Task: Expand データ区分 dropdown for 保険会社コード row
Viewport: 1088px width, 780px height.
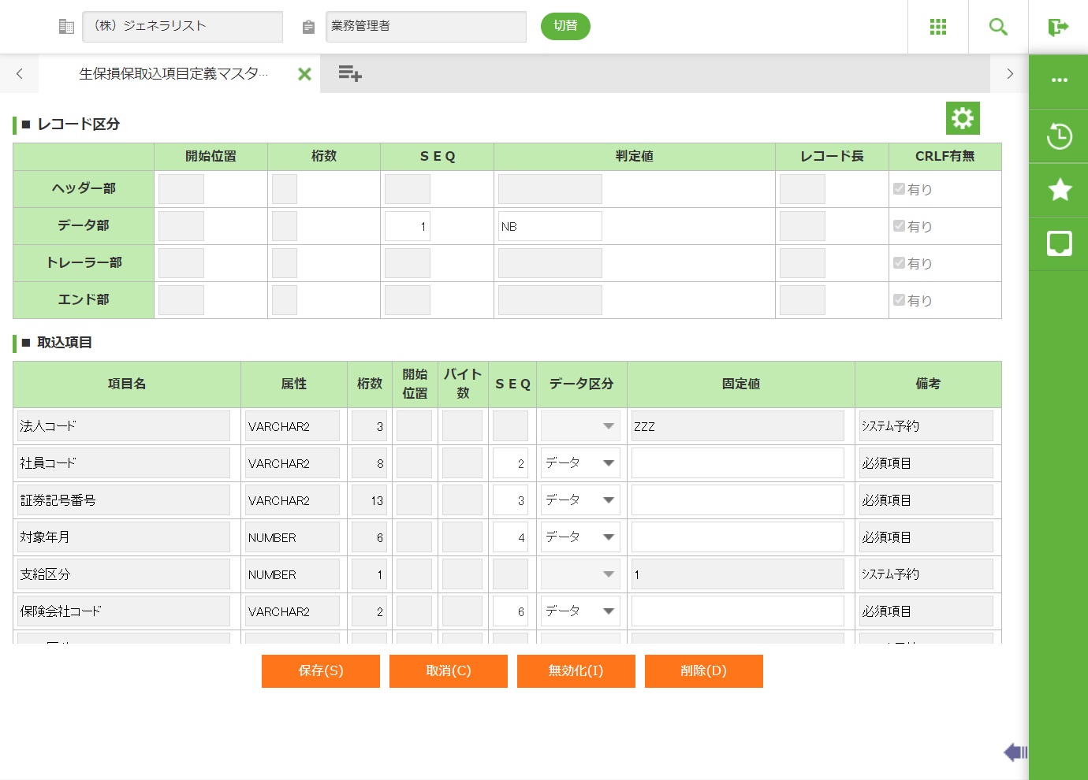Action: pos(580,611)
